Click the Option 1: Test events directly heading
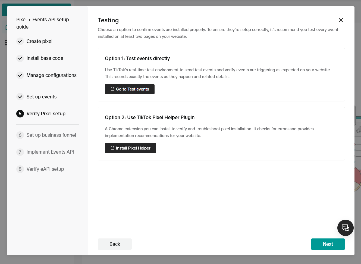The image size is (361, 264). [137, 58]
